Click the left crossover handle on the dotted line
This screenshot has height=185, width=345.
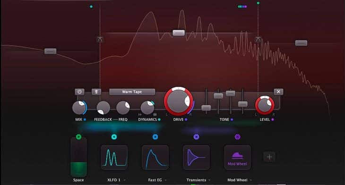pos(100,39)
